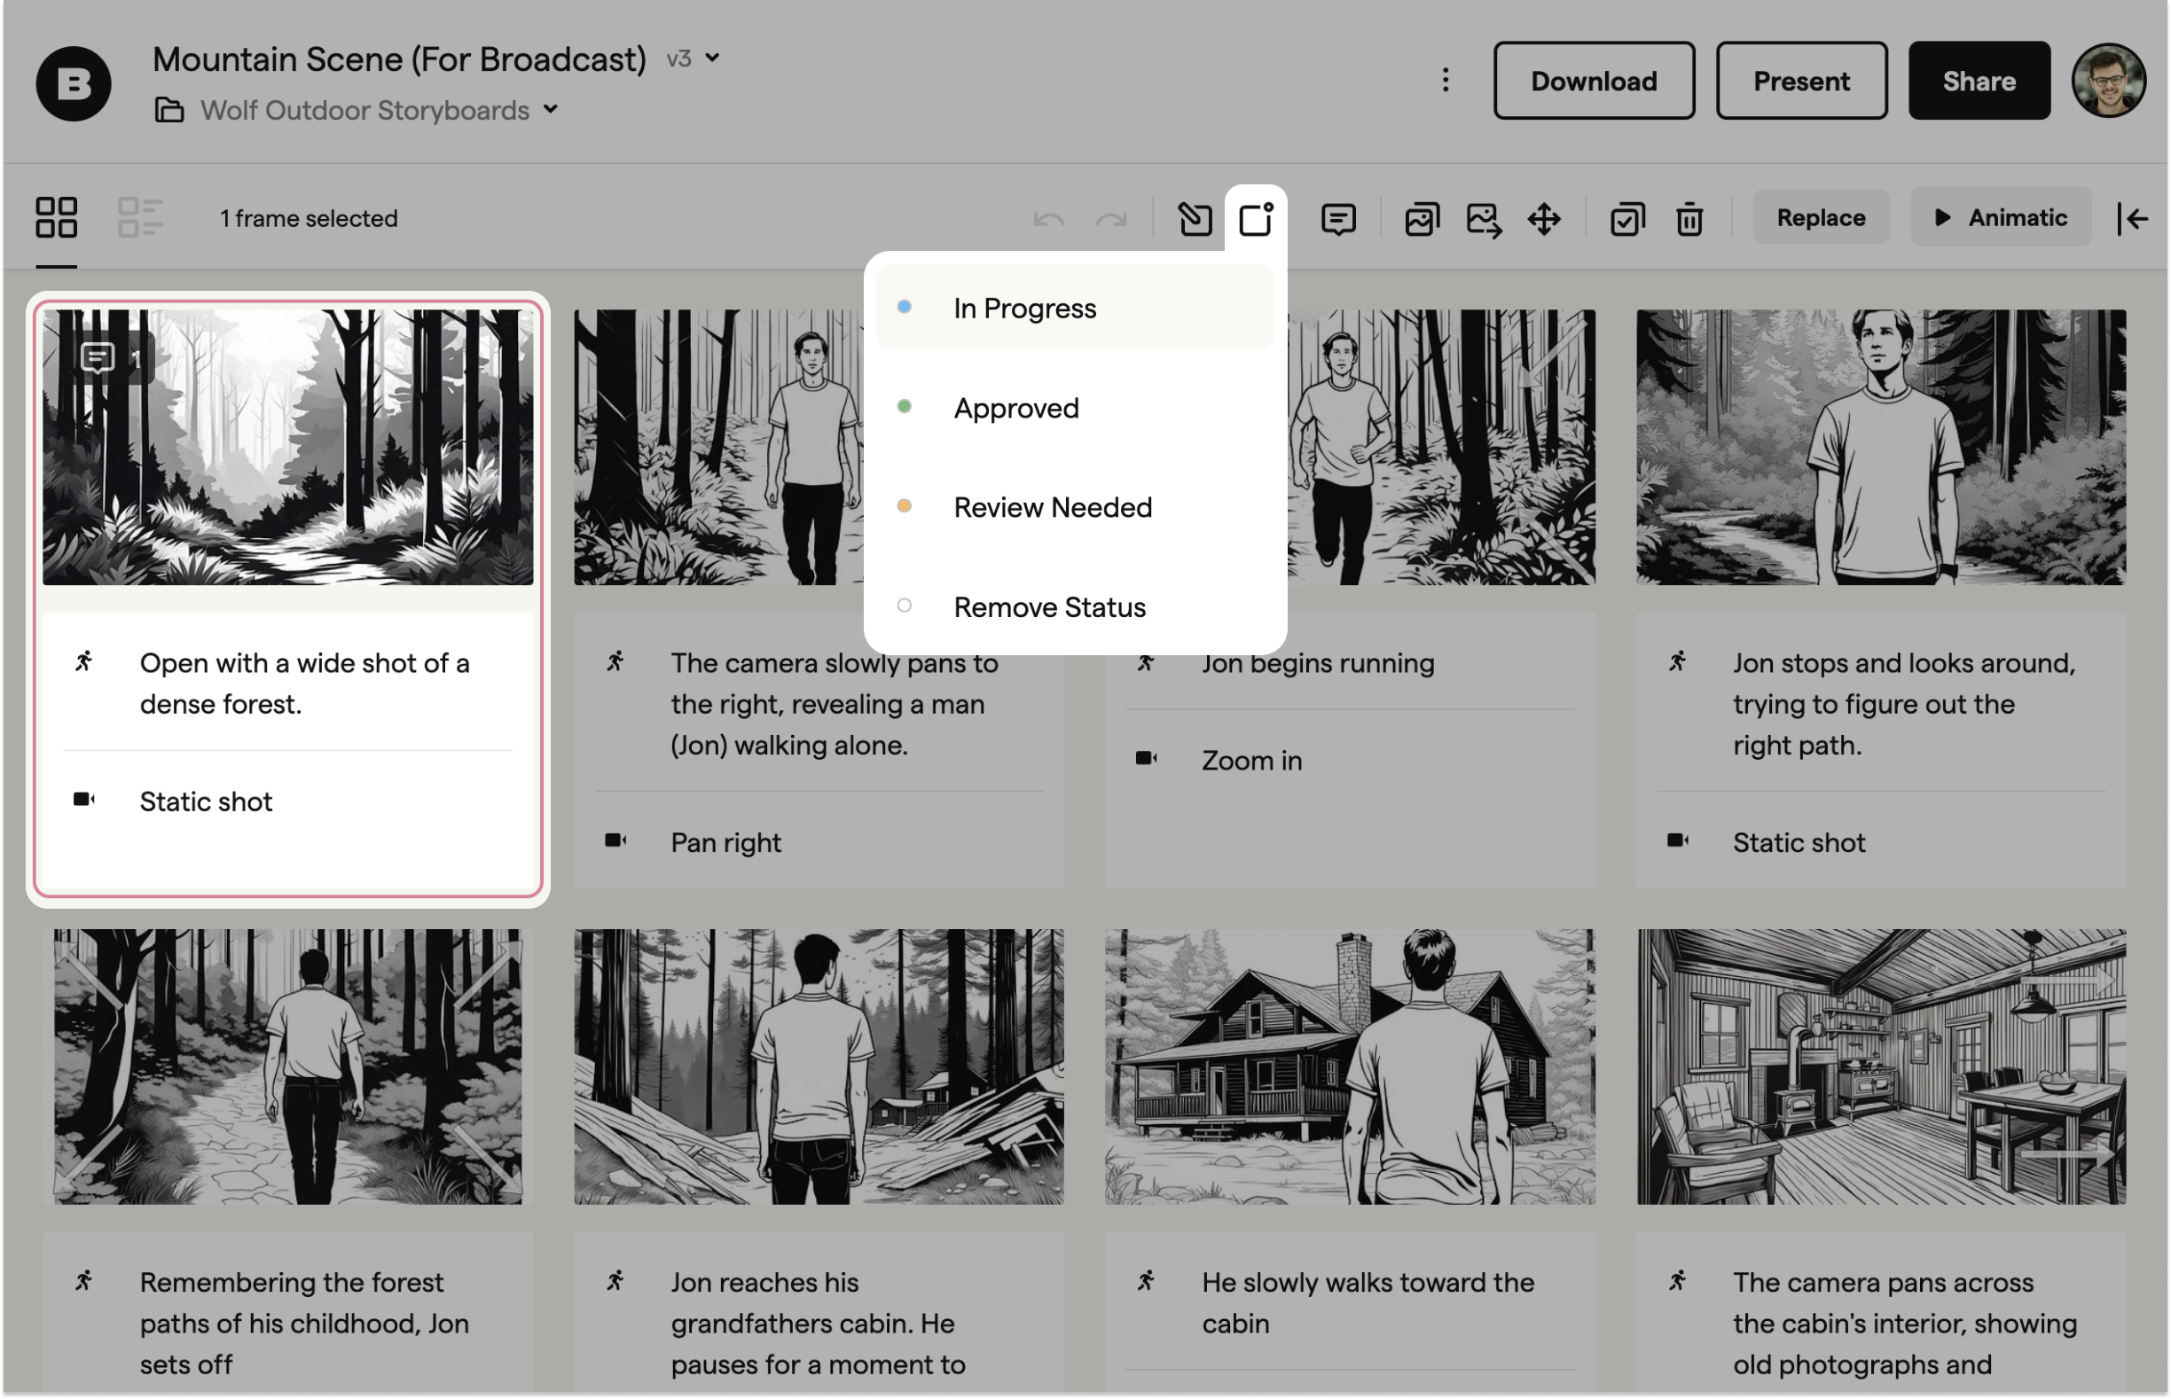Pick the orange Review Needed status dot

(x=905, y=506)
